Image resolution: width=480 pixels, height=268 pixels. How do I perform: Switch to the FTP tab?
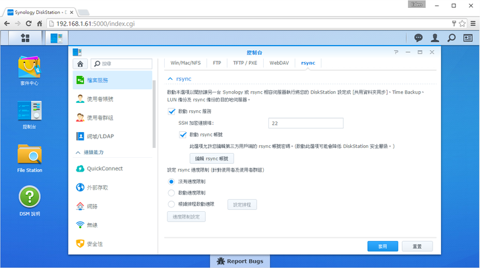(217, 63)
